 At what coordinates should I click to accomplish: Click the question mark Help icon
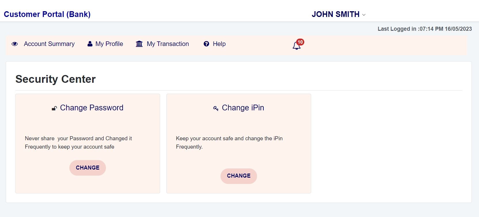pyautogui.click(x=206, y=44)
